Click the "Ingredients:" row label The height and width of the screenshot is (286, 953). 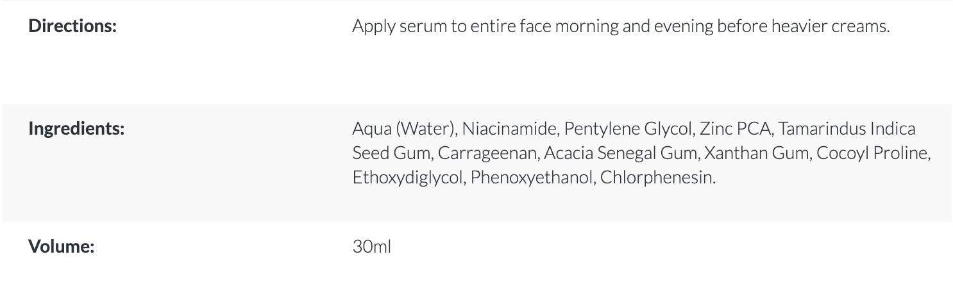click(x=76, y=128)
